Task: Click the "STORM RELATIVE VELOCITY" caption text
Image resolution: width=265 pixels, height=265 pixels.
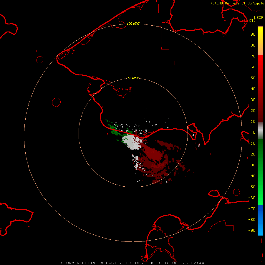Action: pyautogui.click(x=92, y=263)
